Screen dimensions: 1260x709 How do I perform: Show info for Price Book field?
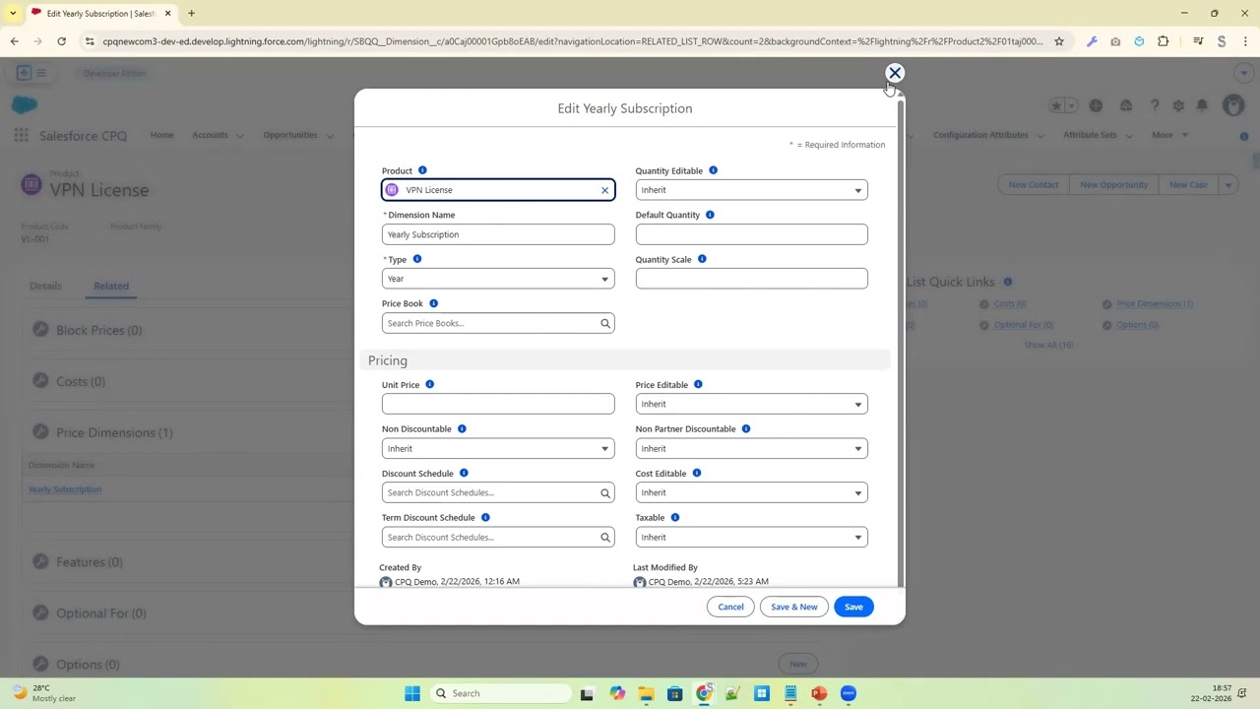[x=433, y=303]
